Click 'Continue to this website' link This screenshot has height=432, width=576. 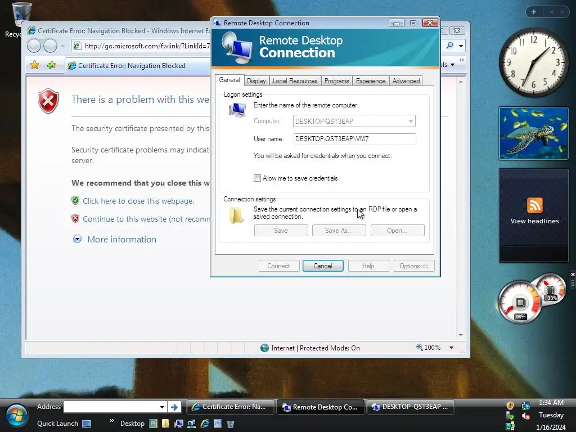(146, 219)
